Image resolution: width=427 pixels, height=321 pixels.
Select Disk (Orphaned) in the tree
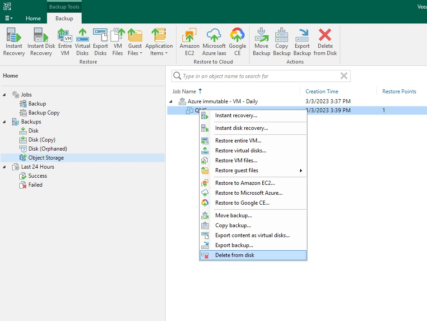pyautogui.click(x=47, y=148)
